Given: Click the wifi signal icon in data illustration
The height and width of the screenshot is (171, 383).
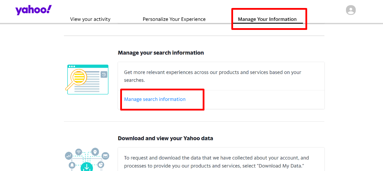Looking at the screenshot, I should [79, 152].
